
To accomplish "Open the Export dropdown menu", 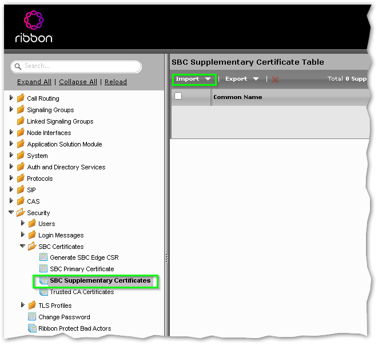I will click(242, 79).
